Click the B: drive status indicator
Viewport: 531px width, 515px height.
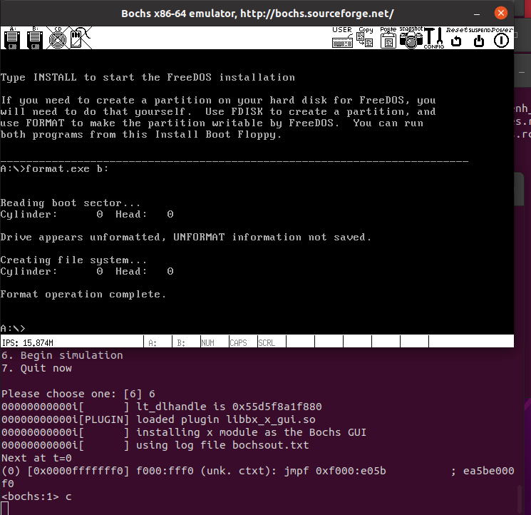coord(181,343)
